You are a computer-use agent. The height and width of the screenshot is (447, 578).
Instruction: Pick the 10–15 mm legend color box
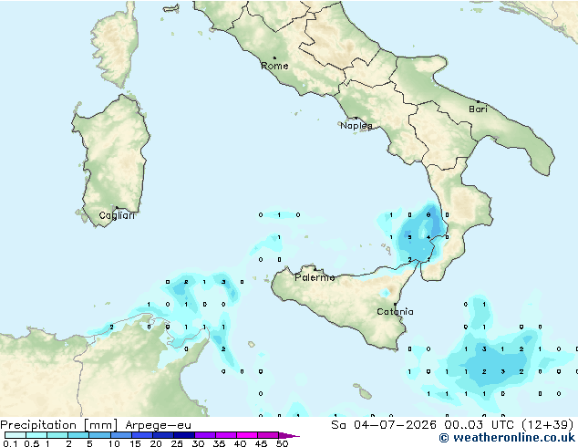(x=121, y=435)
